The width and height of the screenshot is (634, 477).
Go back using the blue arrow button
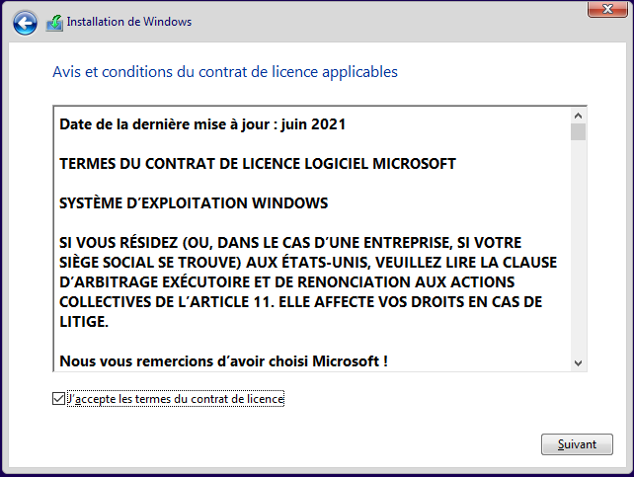(26, 22)
